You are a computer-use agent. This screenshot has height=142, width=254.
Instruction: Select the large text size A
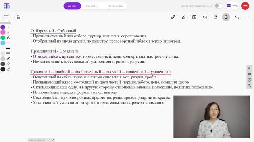point(8,37)
